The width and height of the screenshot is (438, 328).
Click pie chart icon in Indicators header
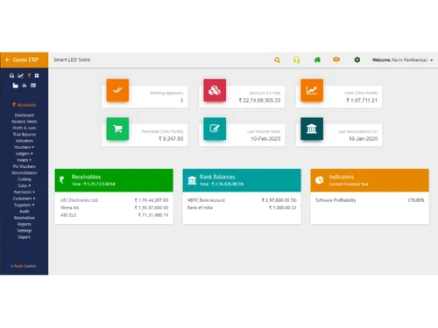[320, 180]
